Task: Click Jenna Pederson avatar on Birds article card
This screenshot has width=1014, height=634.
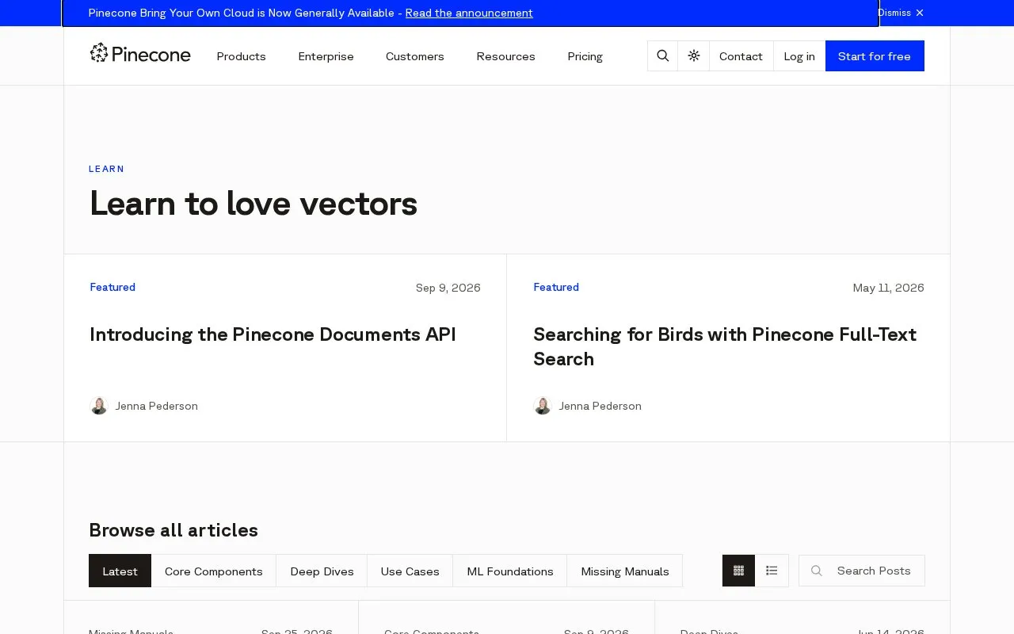Action: pos(543,406)
